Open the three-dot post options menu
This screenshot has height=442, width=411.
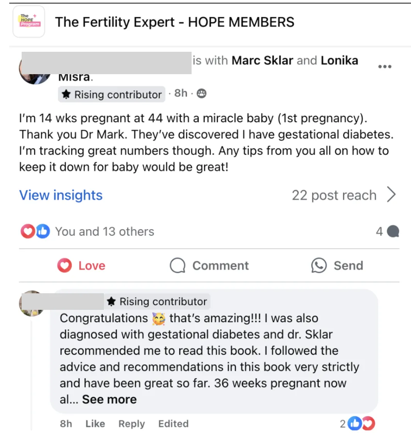tap(385, 66)
